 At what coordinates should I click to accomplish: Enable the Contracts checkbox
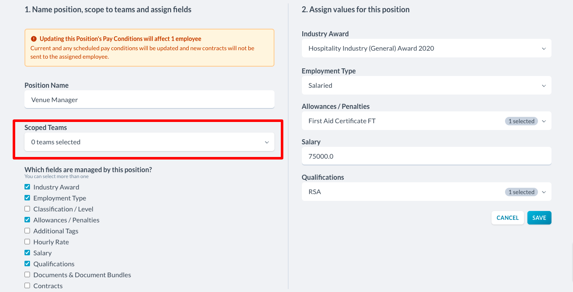coord(27,286)
